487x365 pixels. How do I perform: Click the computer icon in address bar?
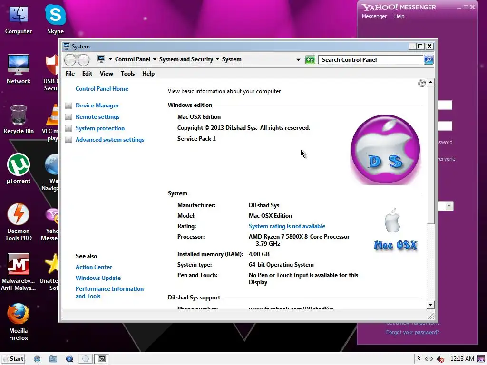[101, 59]
